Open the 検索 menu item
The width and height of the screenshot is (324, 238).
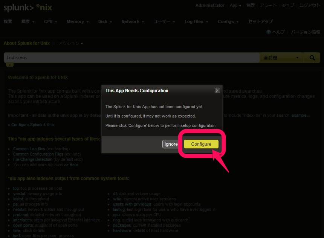[8, 21]
